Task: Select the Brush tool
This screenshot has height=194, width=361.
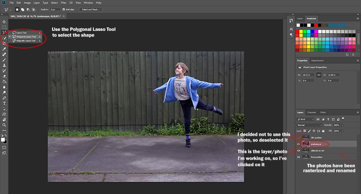Action: coord(4,60)
